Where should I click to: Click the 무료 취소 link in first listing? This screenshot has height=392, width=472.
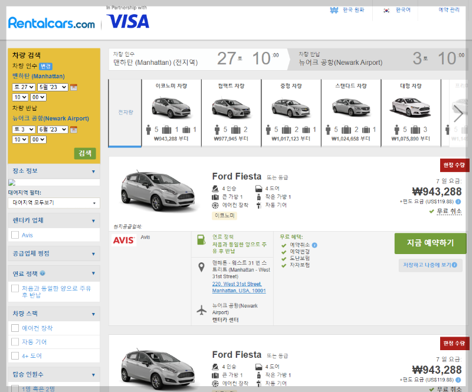pyautogui.click(x=449, y=211)
